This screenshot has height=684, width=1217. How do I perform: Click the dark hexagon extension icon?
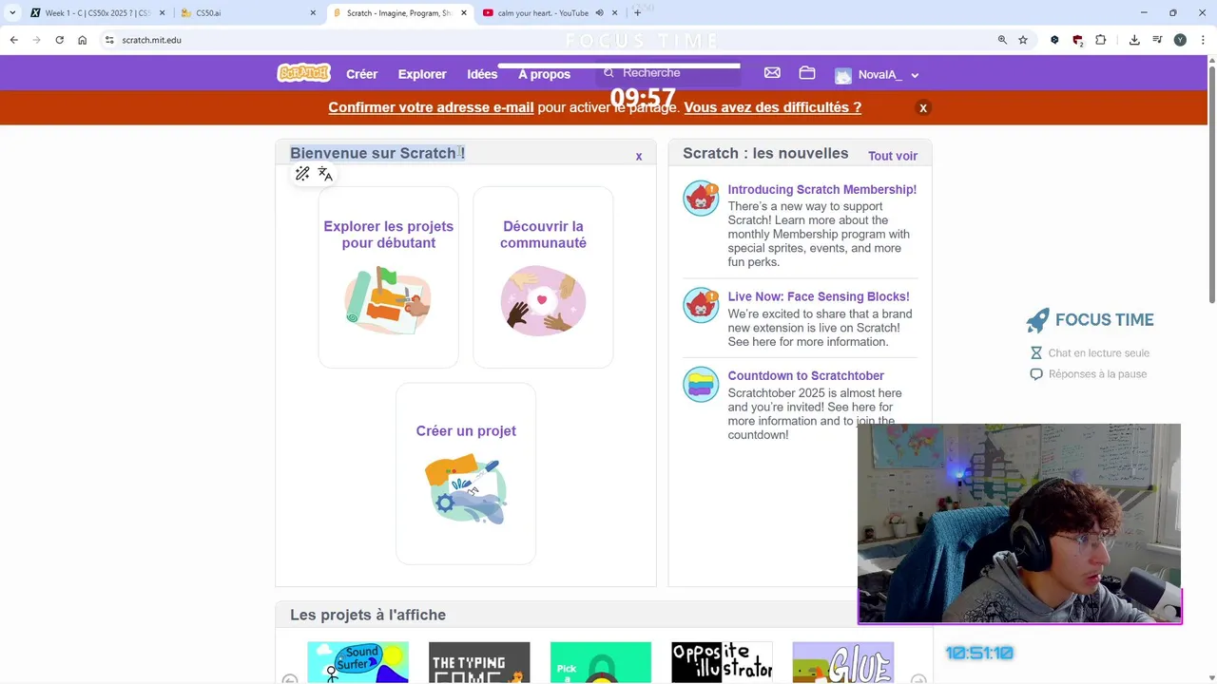tap(1054, 40)
